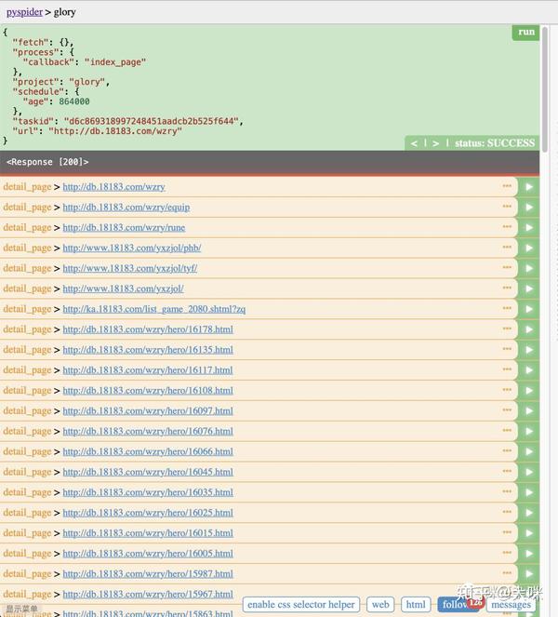Show ellipsis details for hero/16135.html row

(x=507, y=350)
